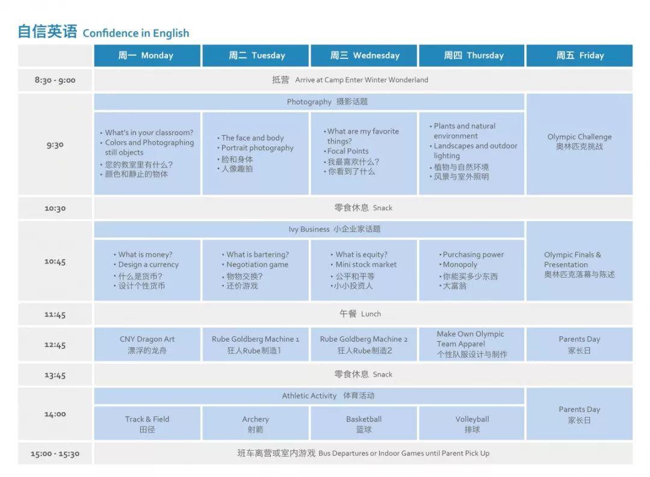Click the Bus Departures or Indoor Games row
Image resolution: width=650 pixels, height=477 pixels.
coord(363,454)
